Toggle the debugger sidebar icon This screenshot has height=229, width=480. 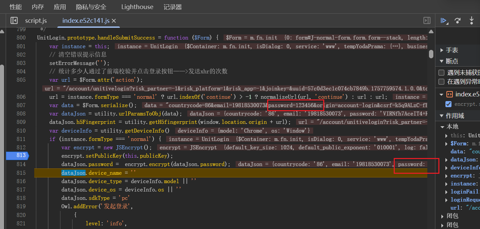point(427,21)
